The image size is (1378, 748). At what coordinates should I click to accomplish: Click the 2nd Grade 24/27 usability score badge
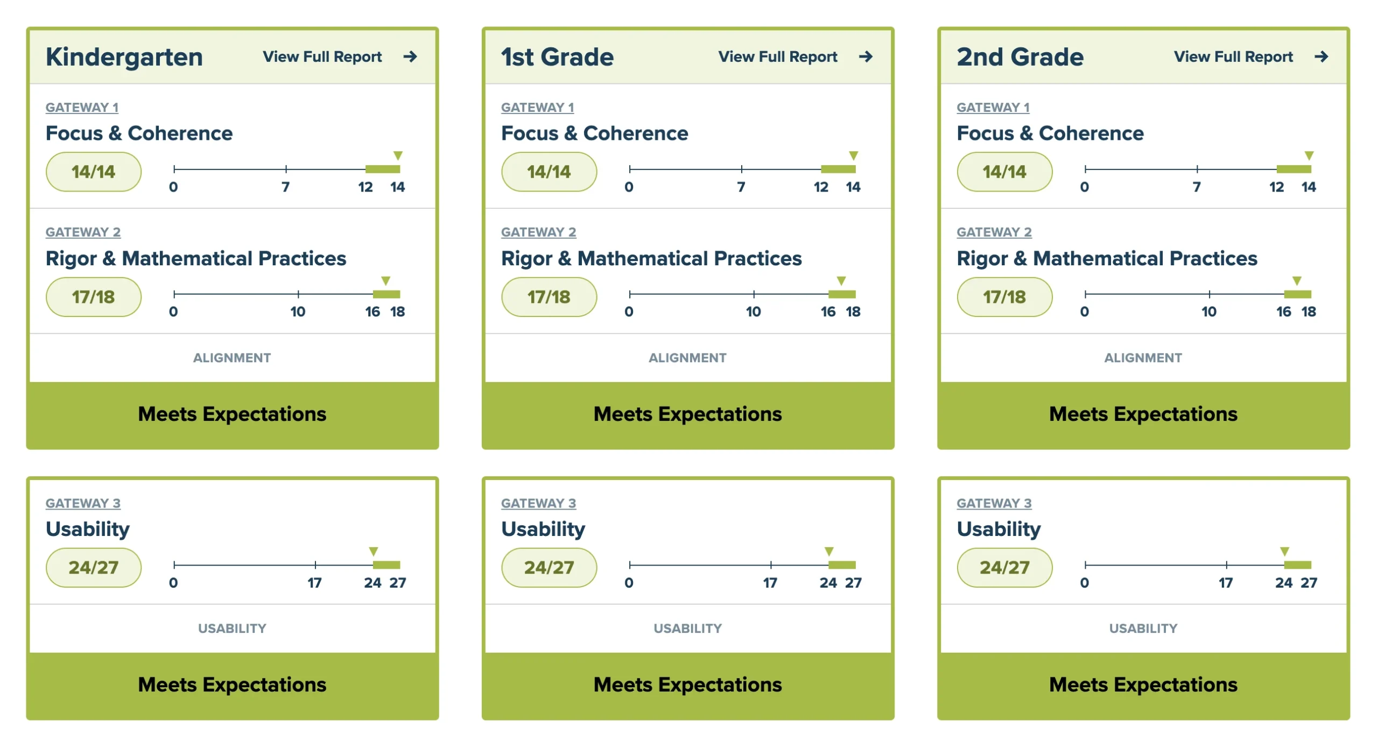[1004, 567]
